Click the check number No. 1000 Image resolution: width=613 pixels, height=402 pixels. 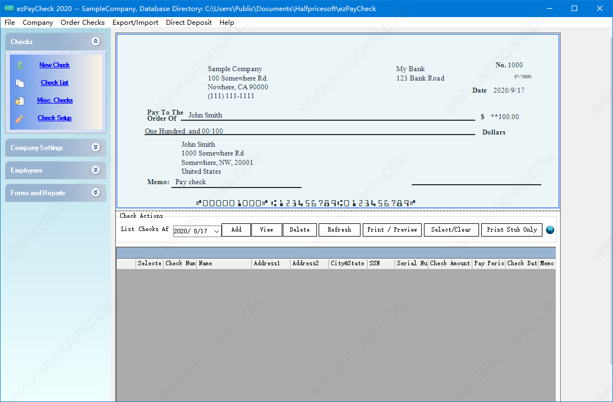(x=509, y=65)
